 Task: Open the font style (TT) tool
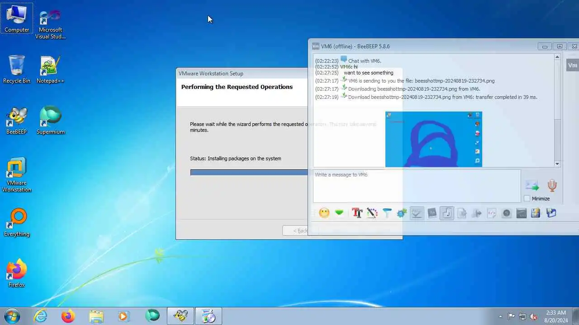tap(357, 213)
